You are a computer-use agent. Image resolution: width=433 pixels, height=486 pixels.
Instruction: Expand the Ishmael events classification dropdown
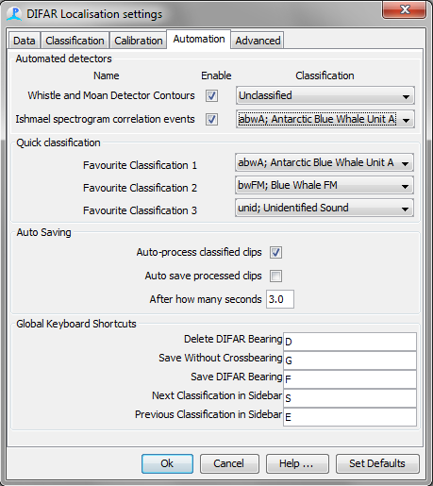tap(325, 119)
